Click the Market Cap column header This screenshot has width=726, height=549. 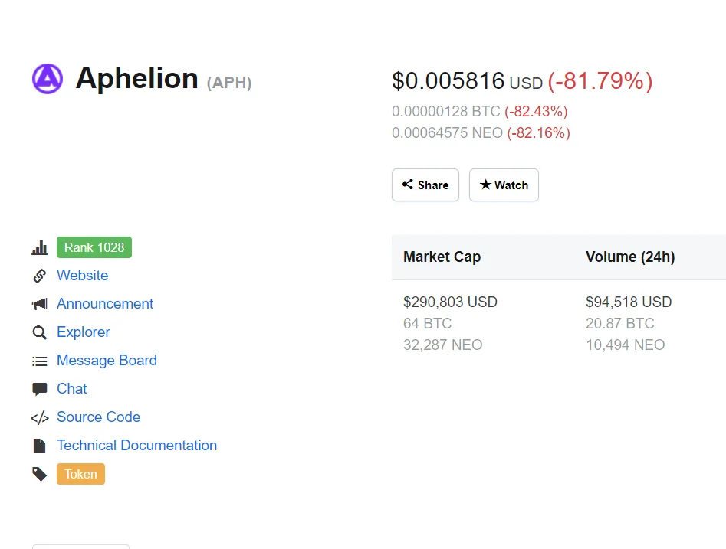442,257
